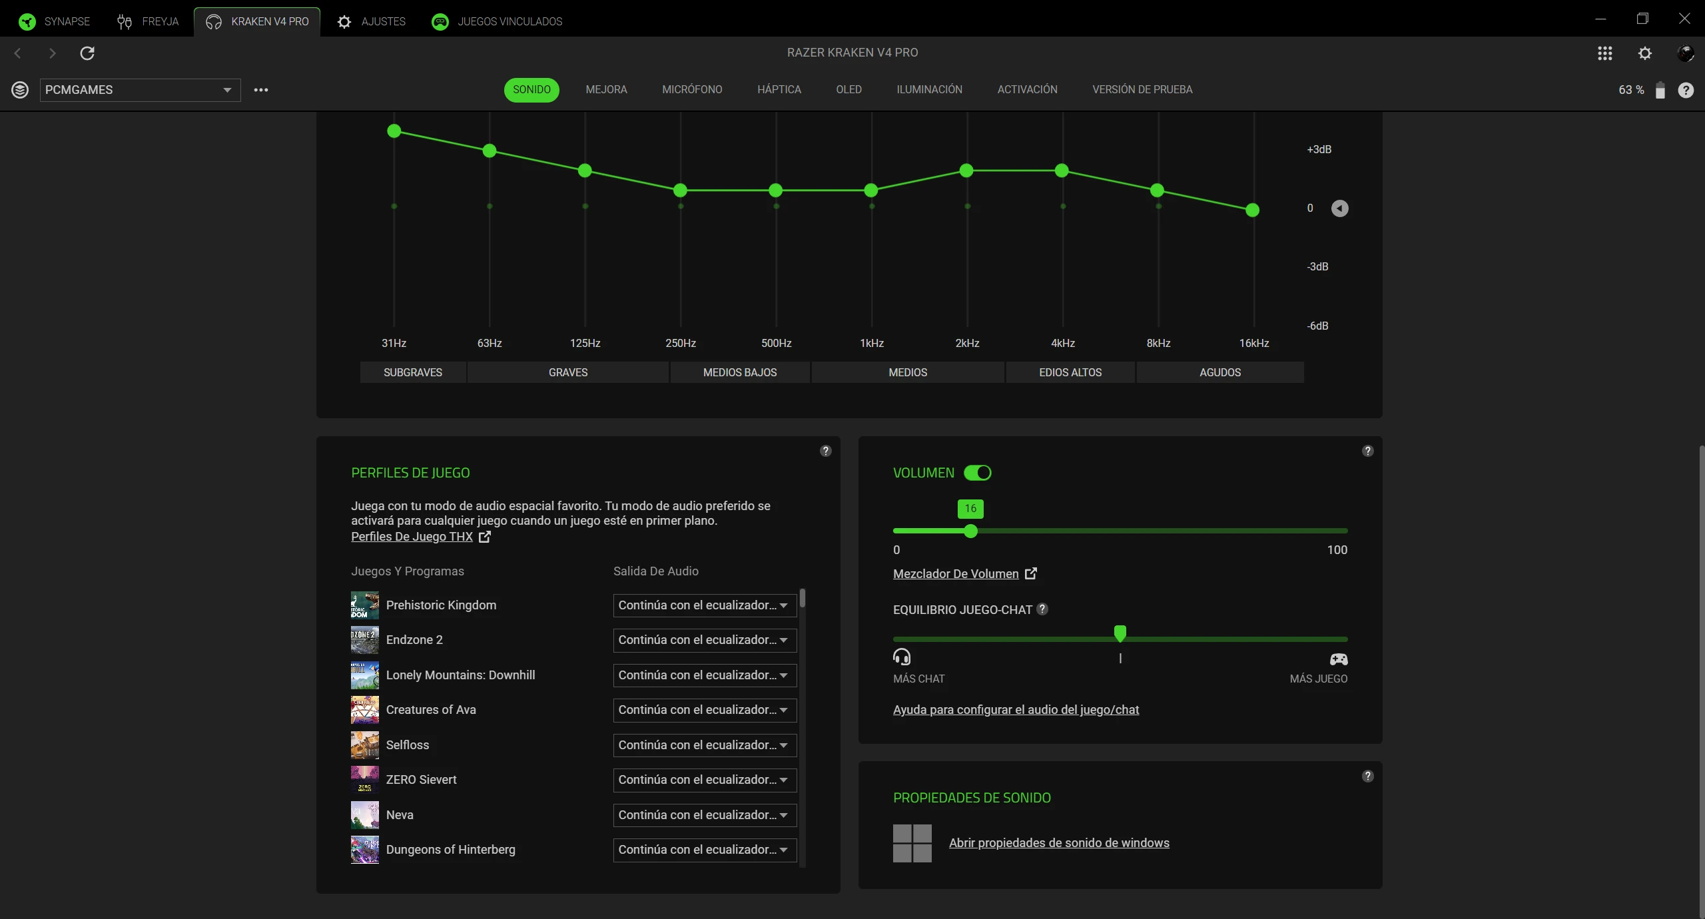Click the Equilibrio Juego-Chat slider handle
The width and height of the screenshot is (1705, 919).
(x=1120, y=634)
